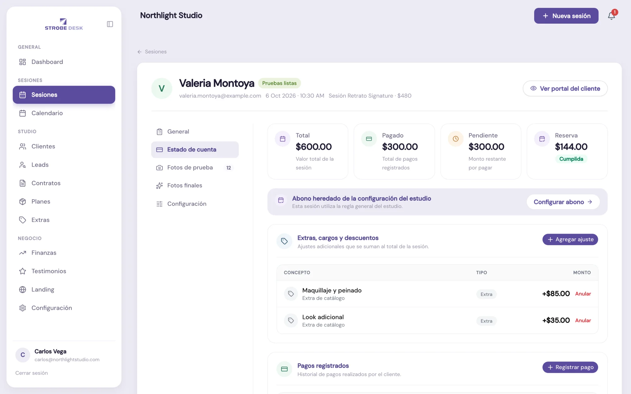Click the Testimonios star icon
631x394 pixels.
tap(22, 271)
